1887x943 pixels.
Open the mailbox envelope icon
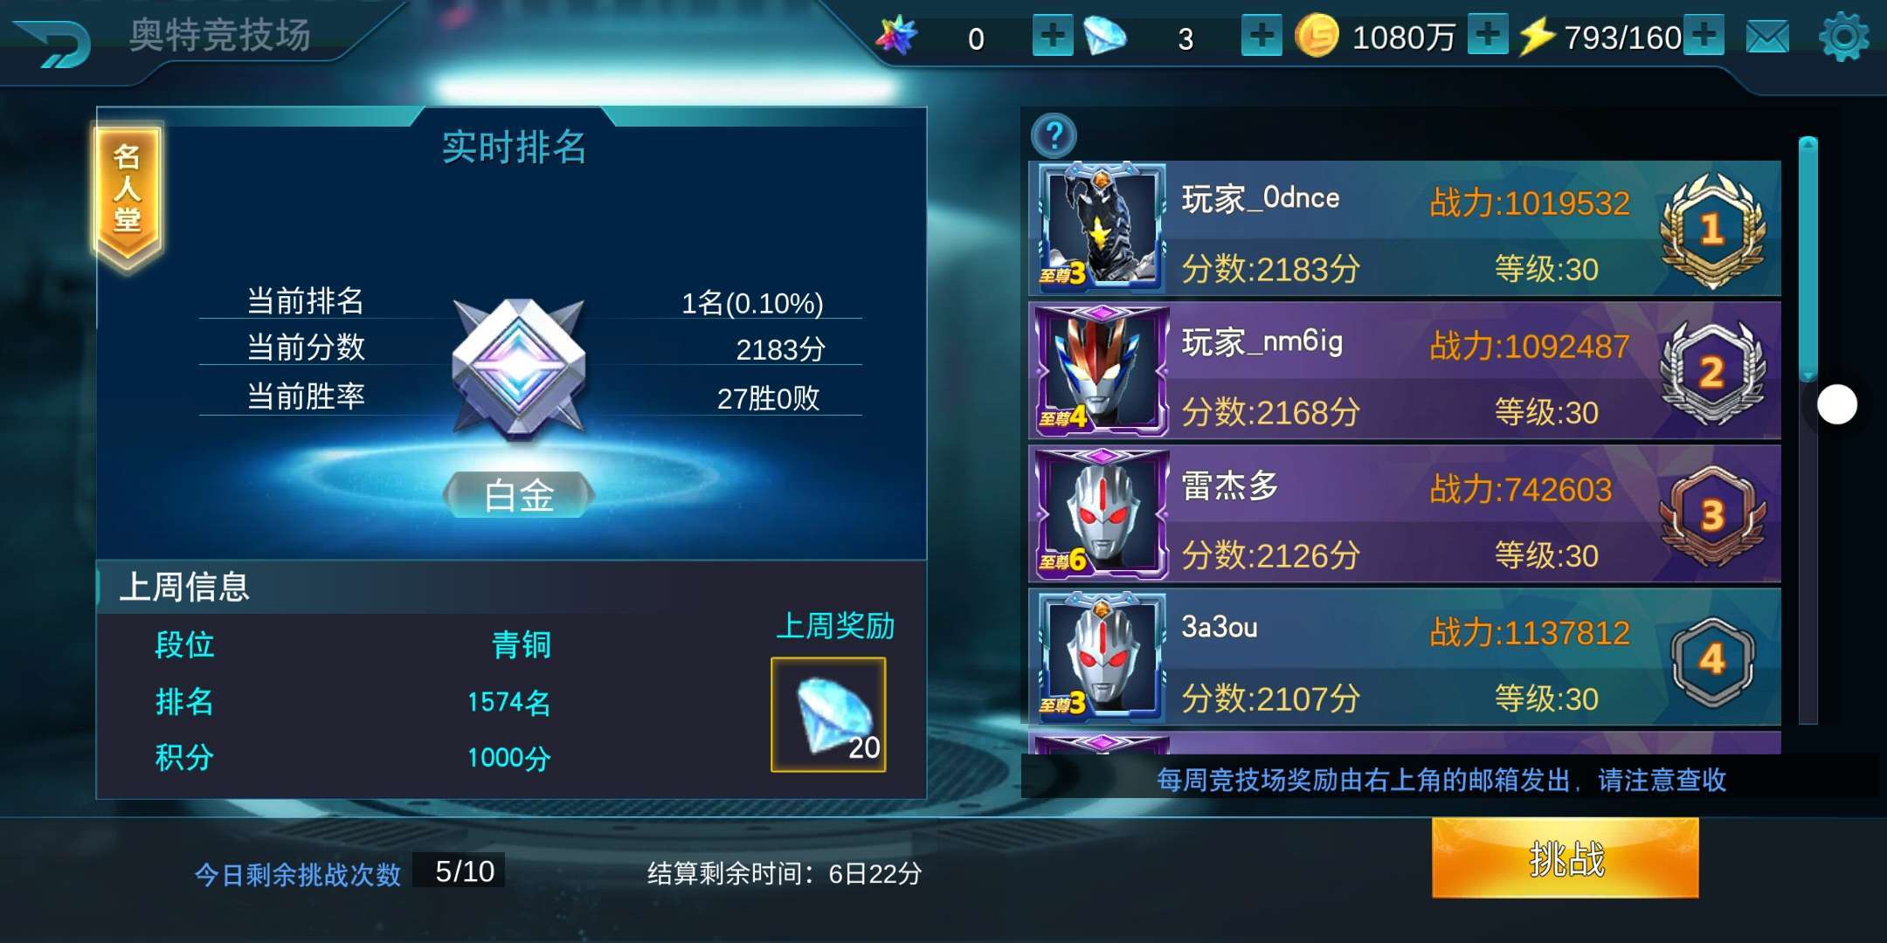click(x=1767, y=38)
